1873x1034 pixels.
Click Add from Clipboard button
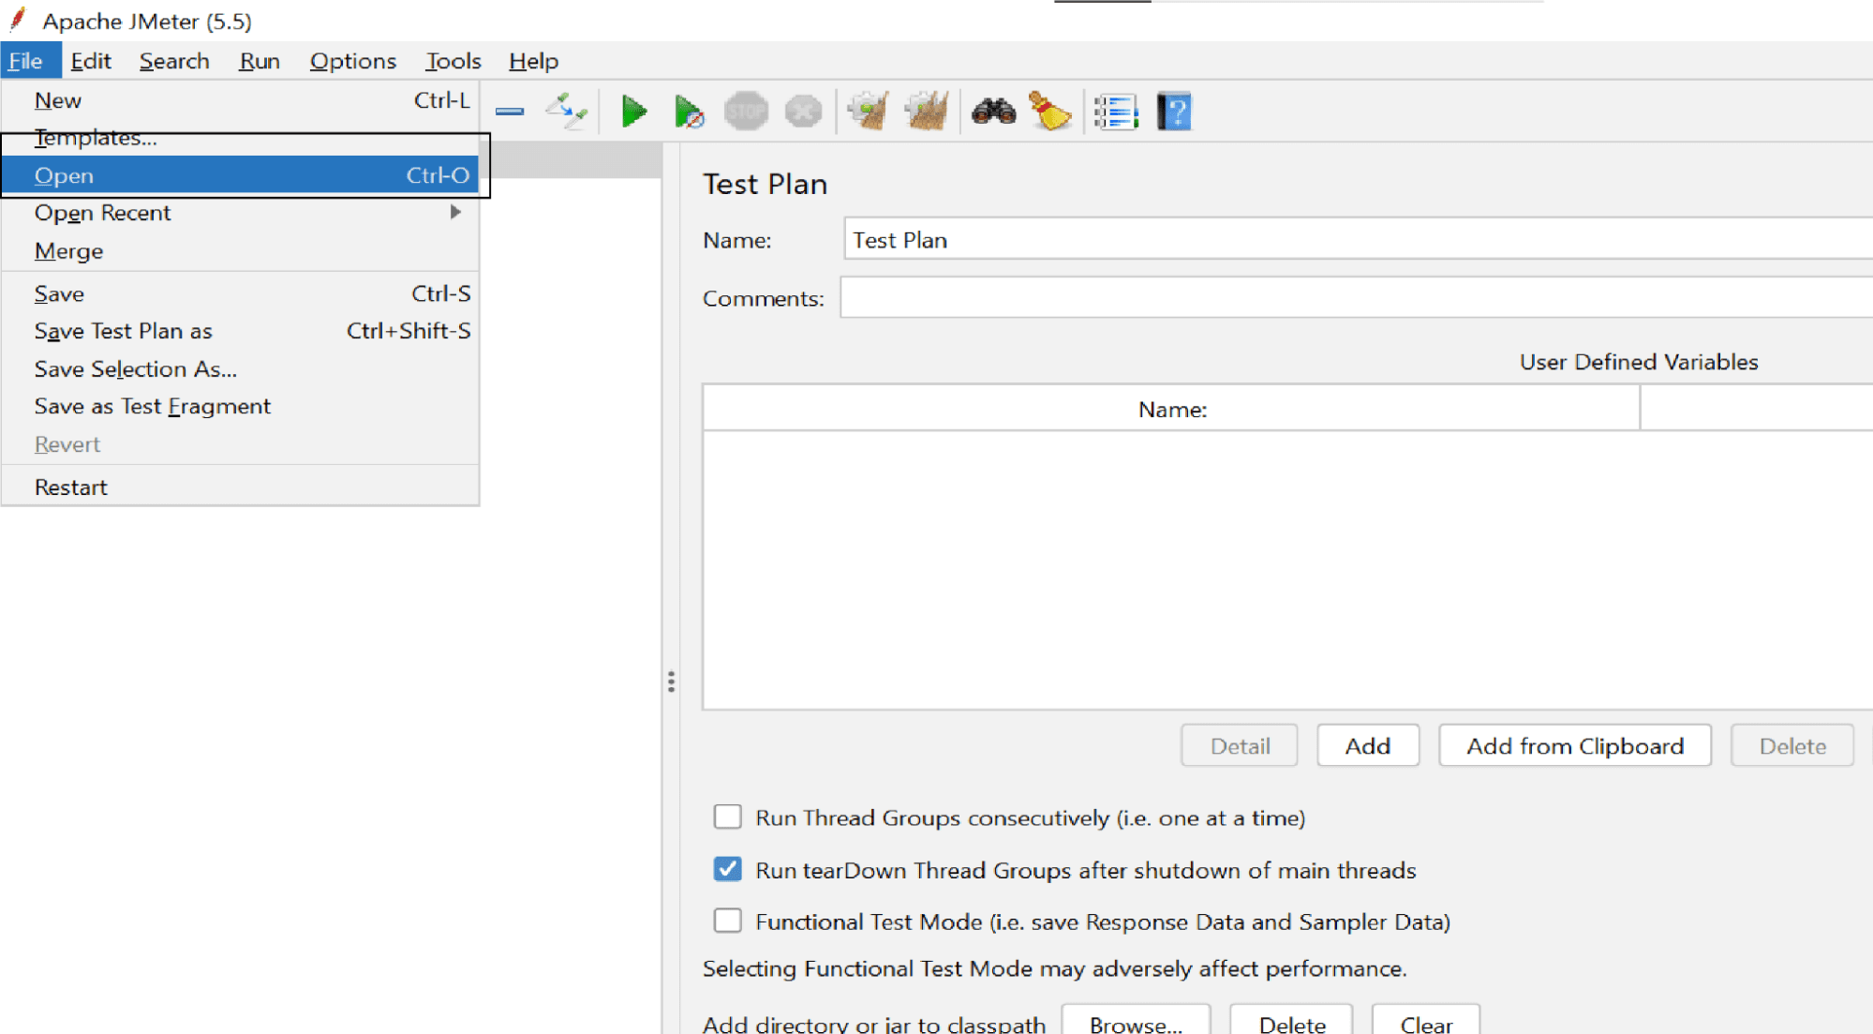point(1574,745)
